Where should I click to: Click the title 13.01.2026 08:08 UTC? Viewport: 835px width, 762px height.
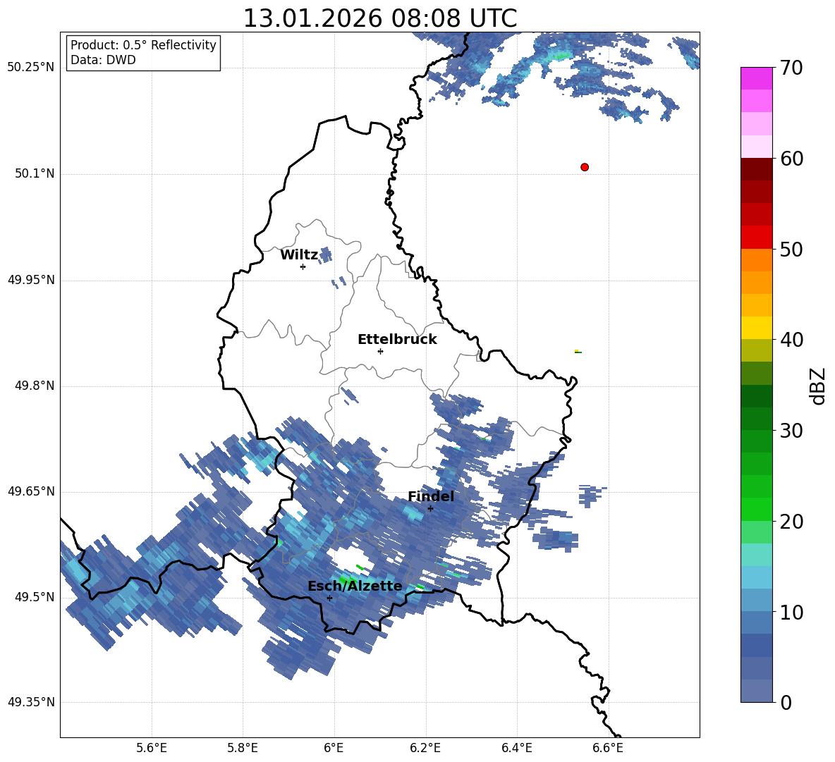click(379, 18)
